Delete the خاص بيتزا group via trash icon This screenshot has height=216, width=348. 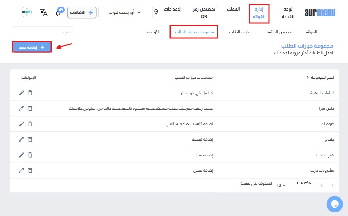[x=30, y=108]
